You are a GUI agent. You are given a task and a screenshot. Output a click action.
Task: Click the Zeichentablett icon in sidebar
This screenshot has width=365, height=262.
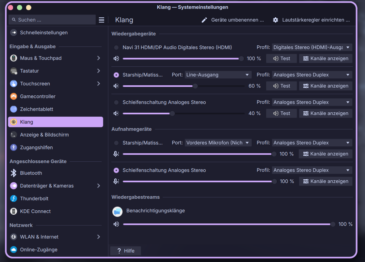click(x=14, y=109)
